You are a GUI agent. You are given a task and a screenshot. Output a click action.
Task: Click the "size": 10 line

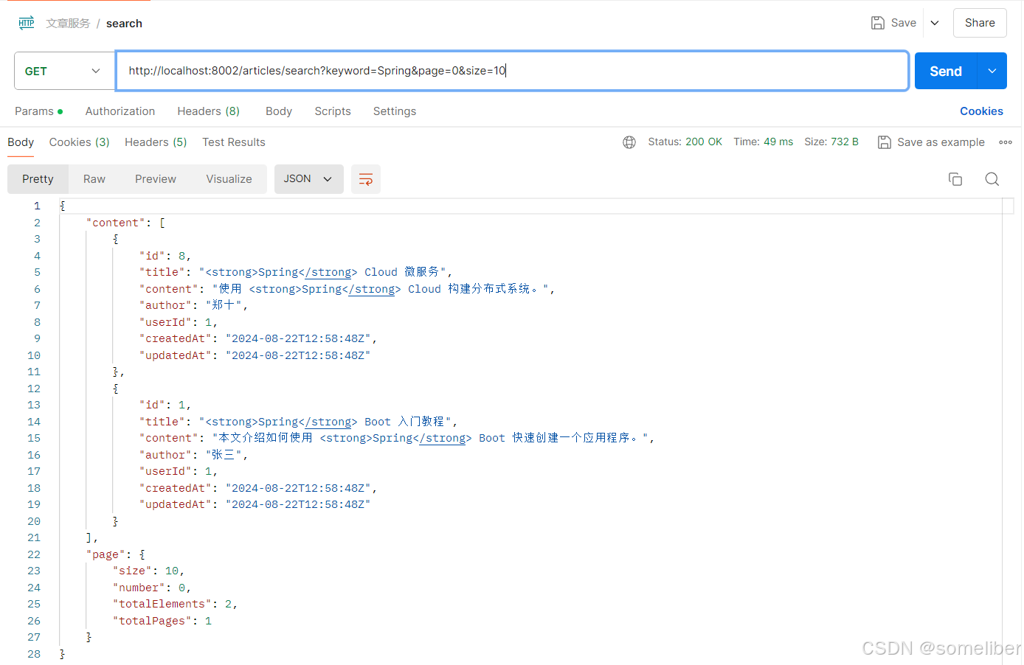click(x=148, y=571)
